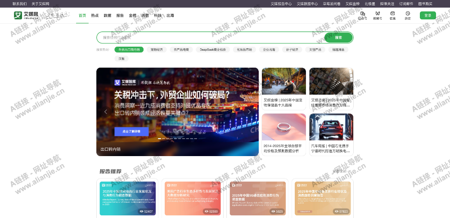Open the 出海 nav item
Screen dimensions: 450x218
point(170,15)
